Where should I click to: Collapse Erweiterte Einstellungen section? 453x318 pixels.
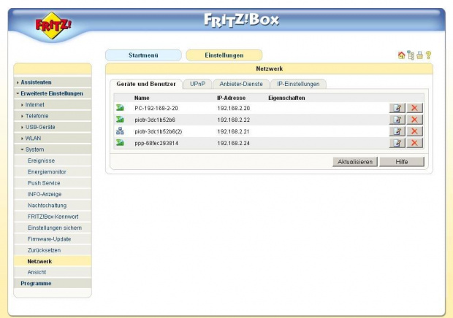pos(51,93)
